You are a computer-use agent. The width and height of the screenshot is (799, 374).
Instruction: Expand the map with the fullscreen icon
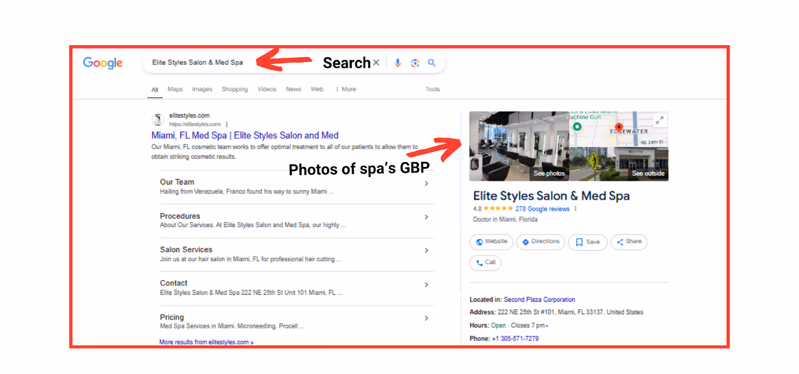tap(660, 120)
